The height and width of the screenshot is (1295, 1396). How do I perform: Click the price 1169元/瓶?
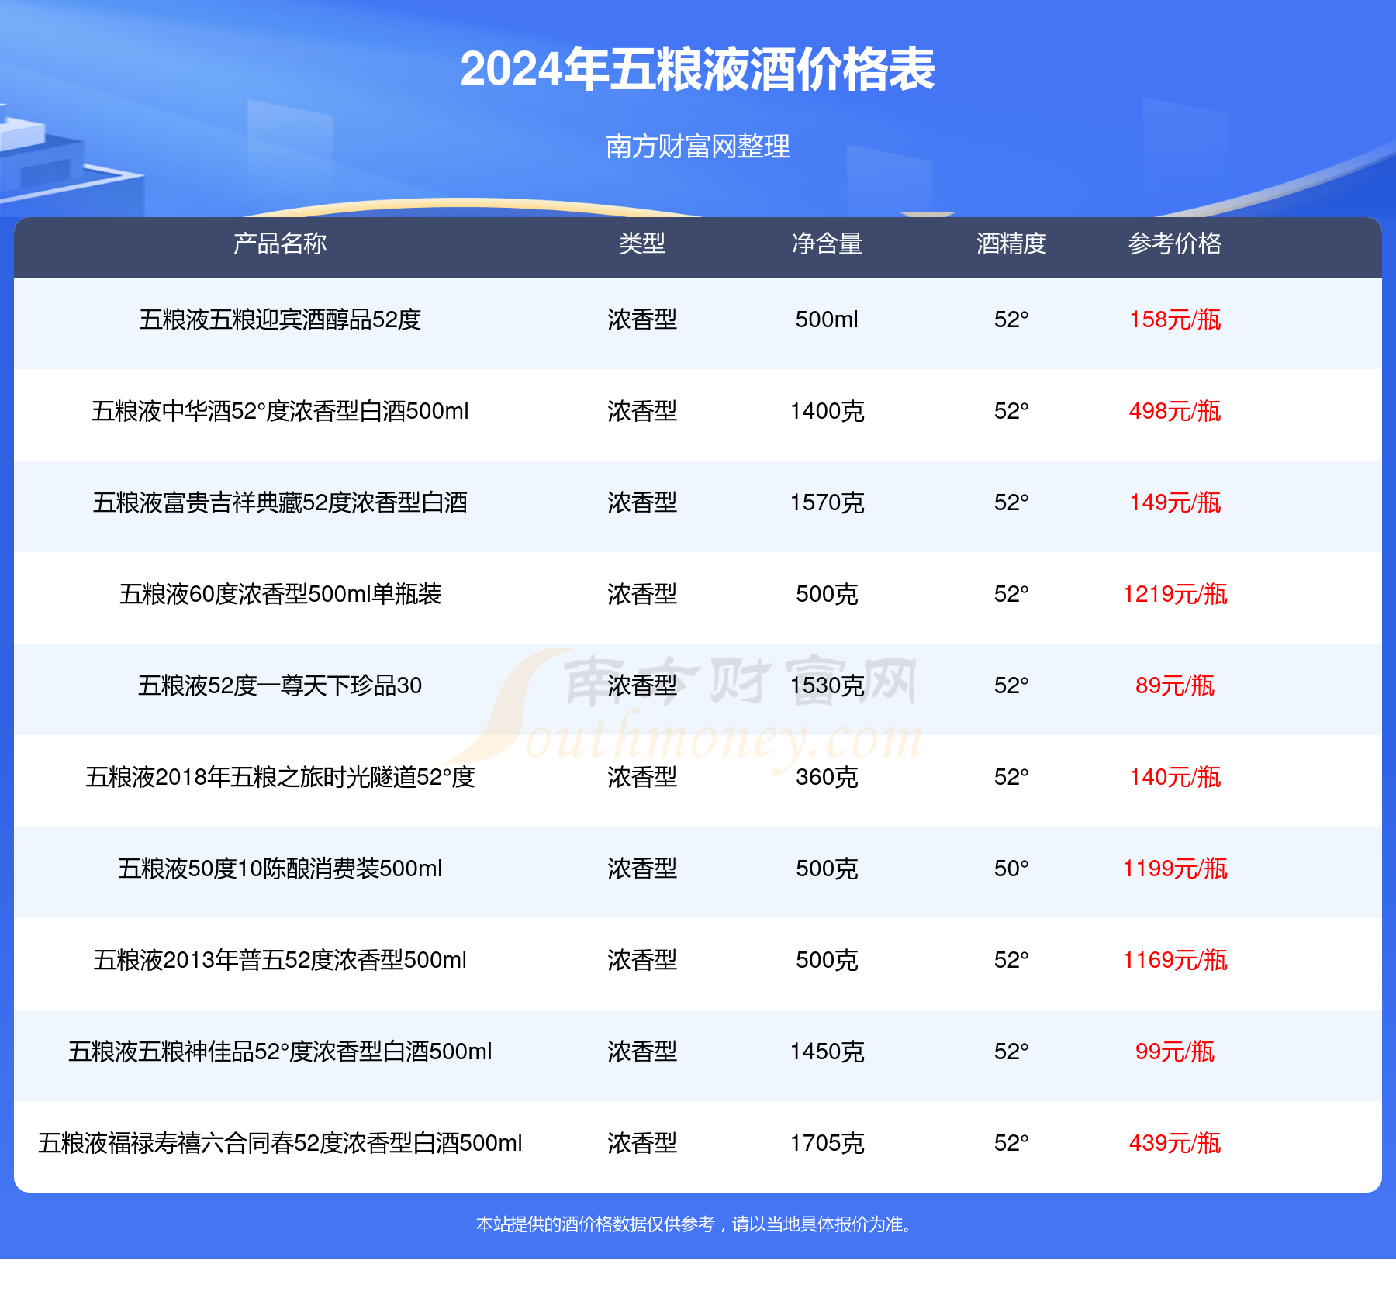tap(1175, 960)
